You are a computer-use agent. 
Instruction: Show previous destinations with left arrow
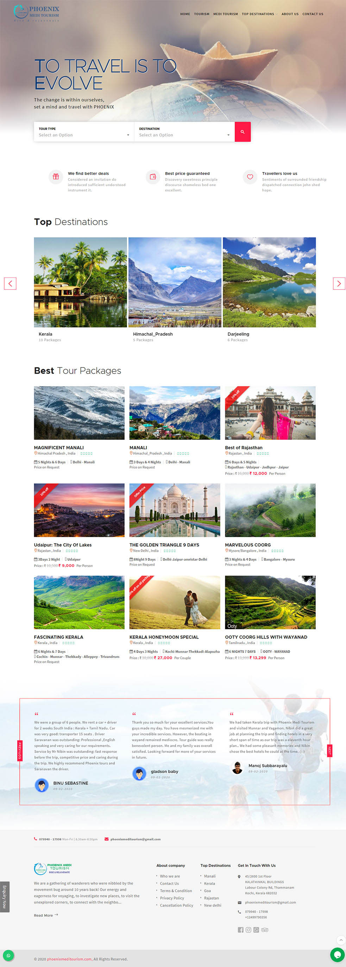[10, 283]
